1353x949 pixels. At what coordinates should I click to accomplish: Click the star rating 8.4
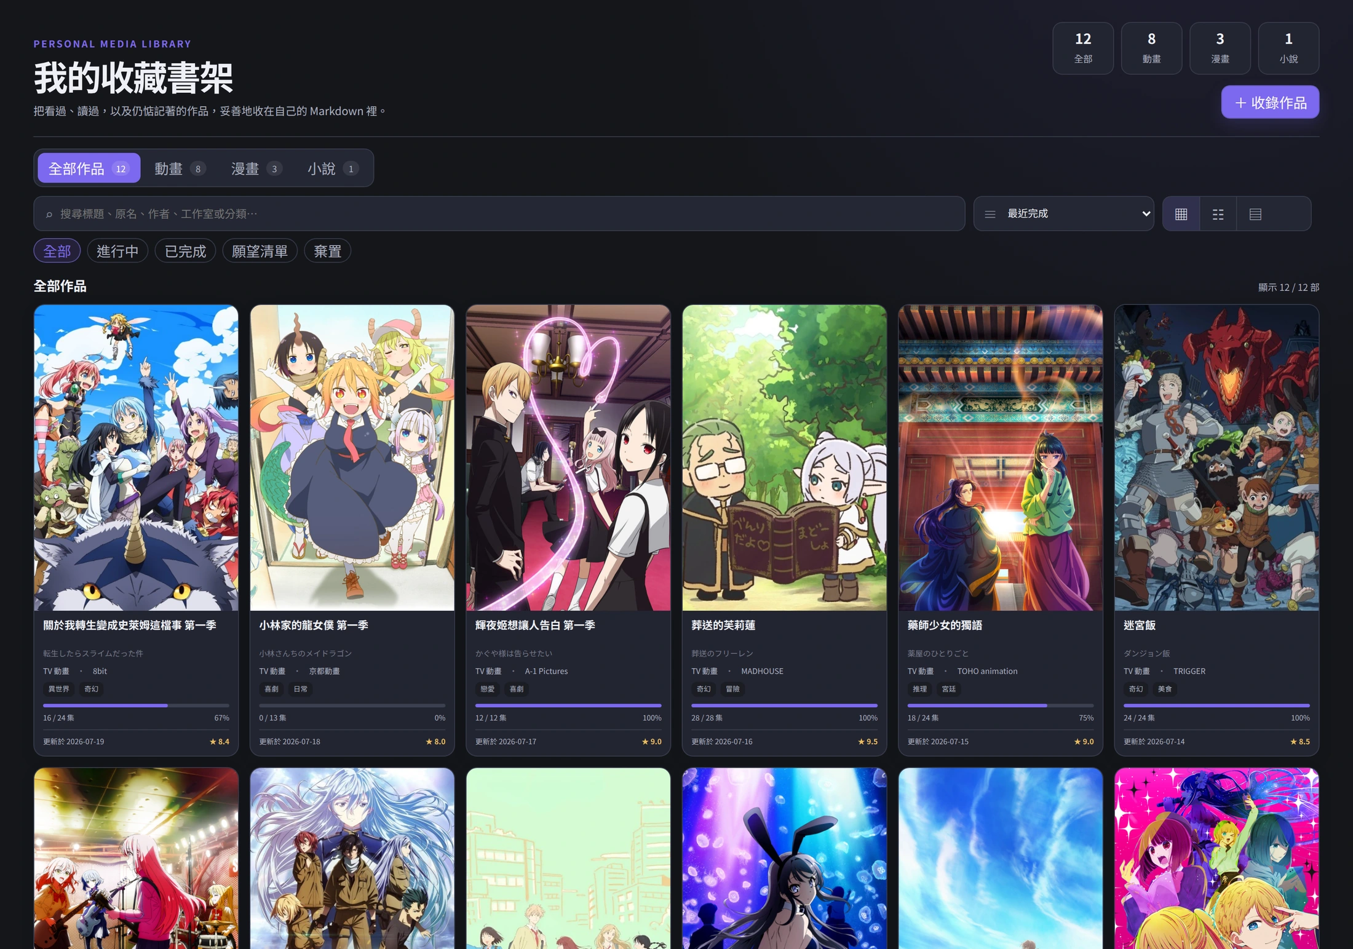220,741
